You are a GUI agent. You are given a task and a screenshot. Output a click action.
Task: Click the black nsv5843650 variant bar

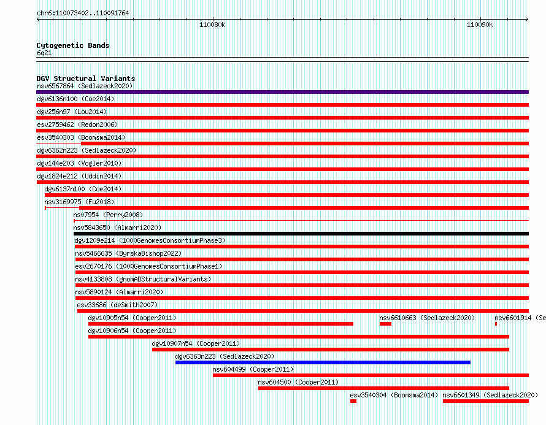(301, 234)
